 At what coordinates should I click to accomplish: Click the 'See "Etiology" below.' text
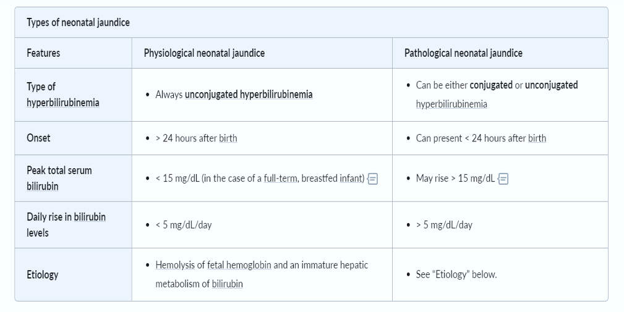[456, 274]
